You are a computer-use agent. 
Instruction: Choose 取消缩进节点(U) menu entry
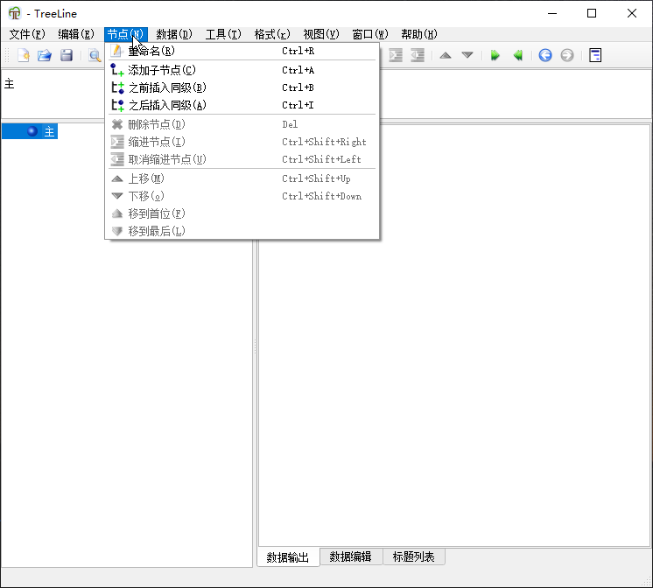click(x=242, y=159)
